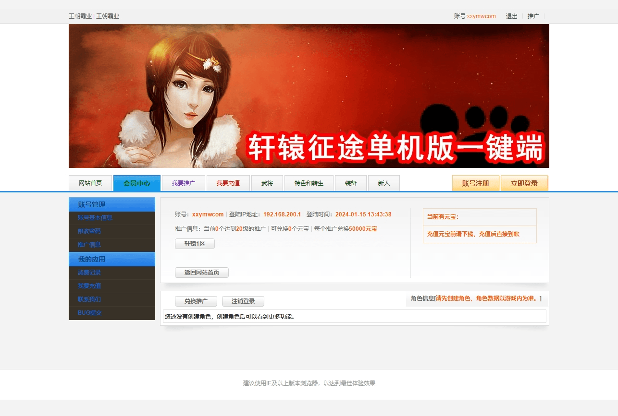Click the 王朝霸业 site title link
618x416 pixels.
pyautogui.click(x=94, y=16)
